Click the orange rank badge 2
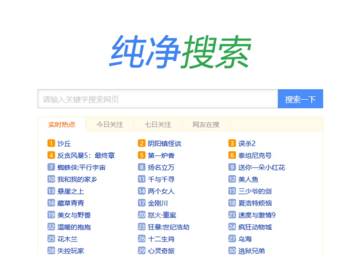 pos(142,143)
